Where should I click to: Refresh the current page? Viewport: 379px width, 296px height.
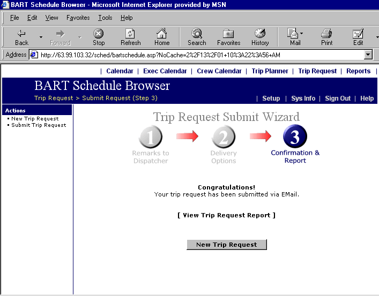(x=130, y=37)
